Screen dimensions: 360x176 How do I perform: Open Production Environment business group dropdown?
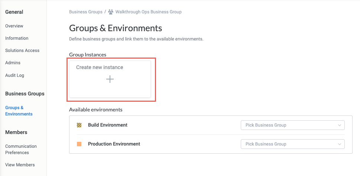click(292, 144)
